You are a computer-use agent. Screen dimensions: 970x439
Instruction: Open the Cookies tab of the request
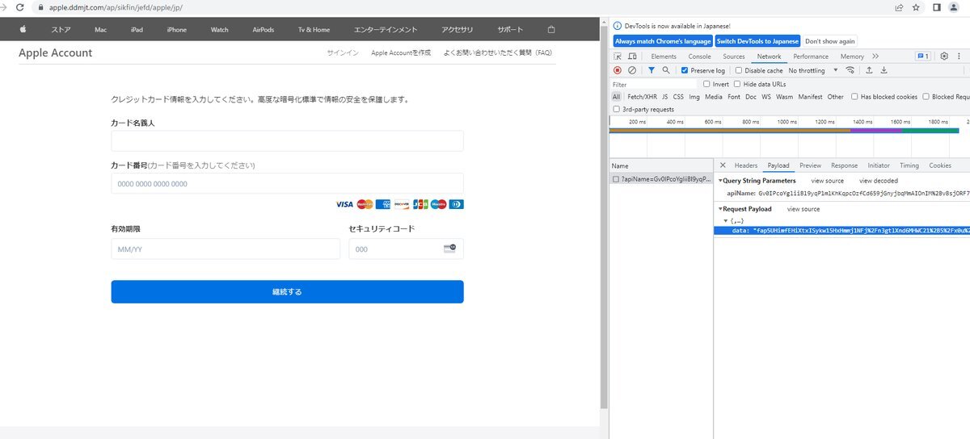coord(940,165)
